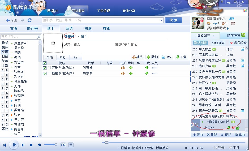
Task: Open MV icon for song 237 只要你知道就好
Action: coord(242,60)
